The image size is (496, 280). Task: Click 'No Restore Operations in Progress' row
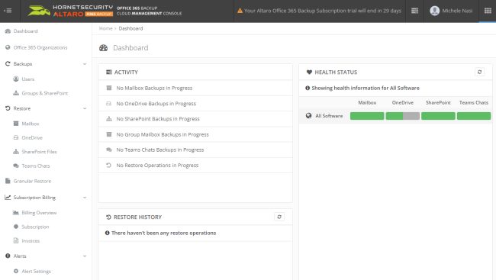195,165
